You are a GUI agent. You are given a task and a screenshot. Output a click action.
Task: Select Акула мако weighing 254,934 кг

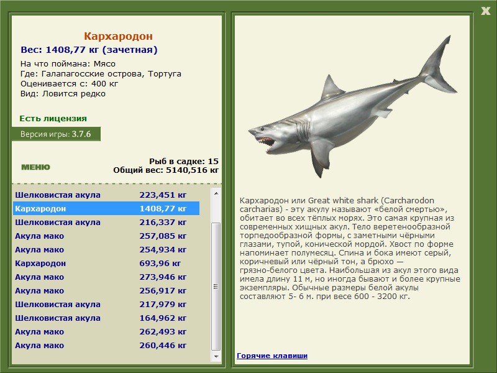106,249
